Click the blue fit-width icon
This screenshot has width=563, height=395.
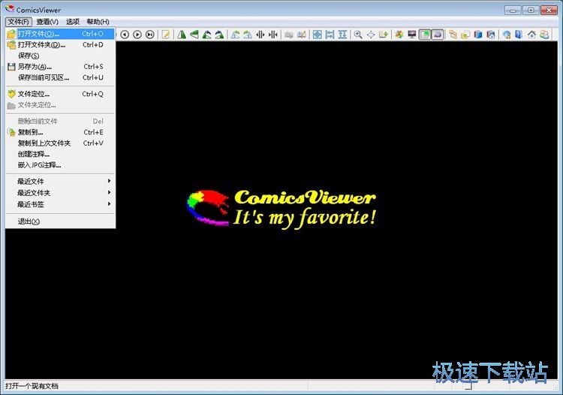pos(330,35)
